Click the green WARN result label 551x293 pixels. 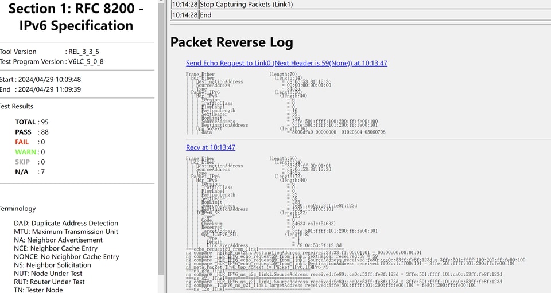click(25, 152)
